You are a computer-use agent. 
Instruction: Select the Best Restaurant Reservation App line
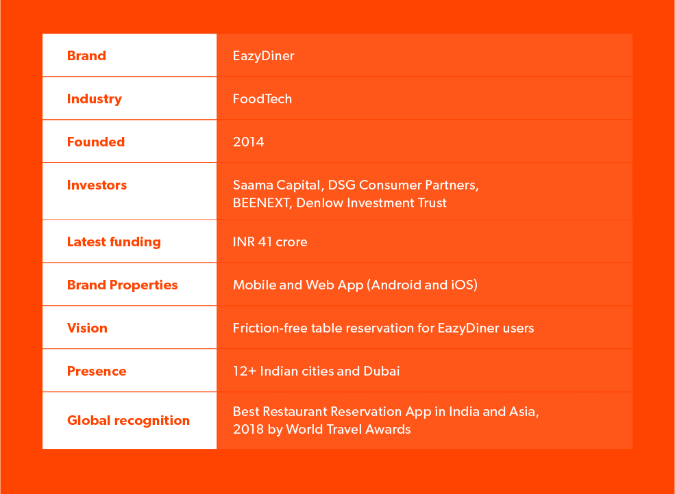pos(385,411)
